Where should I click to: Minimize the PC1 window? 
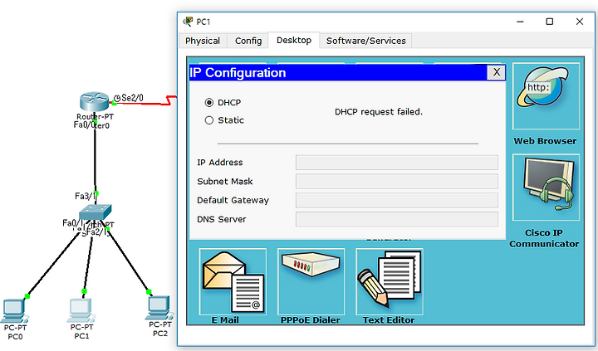tap(520, 22)
